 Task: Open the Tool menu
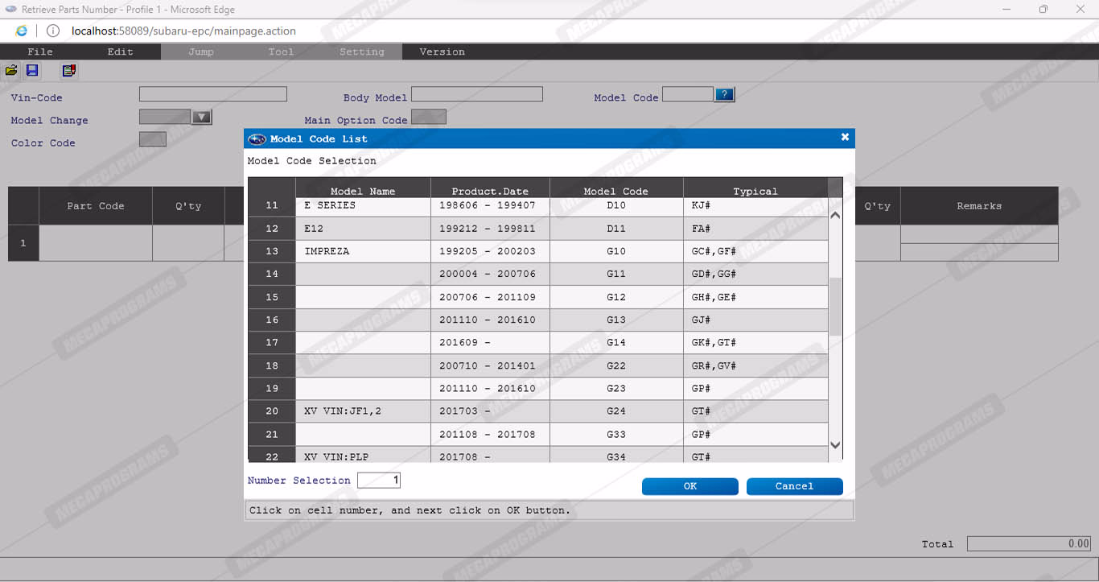[282, 52]
